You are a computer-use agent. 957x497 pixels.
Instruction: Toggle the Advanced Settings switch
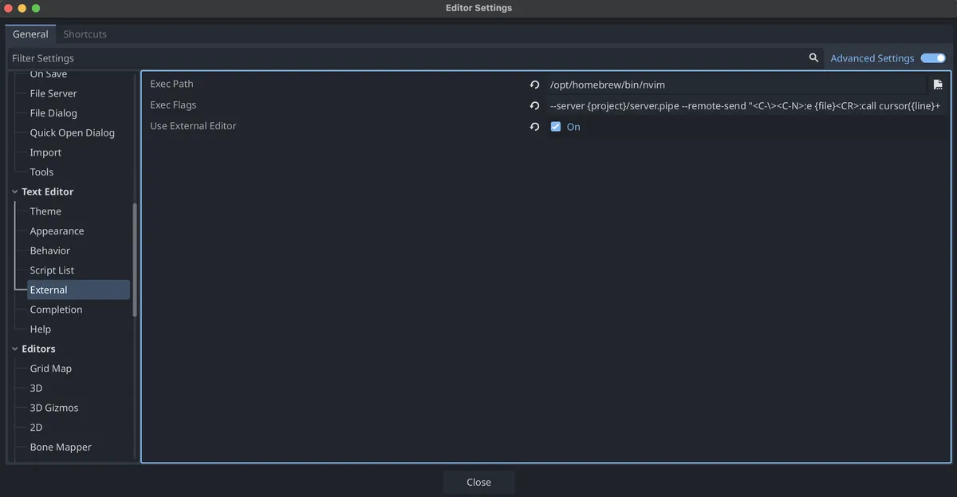931,57
